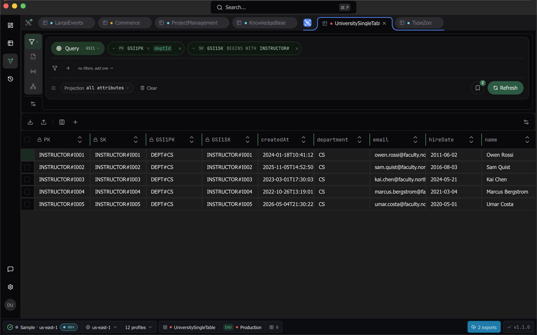This screenshot has width=537, height=335.
Task: Open saved queries bookmark icon
Action: (x=478, y=88)
